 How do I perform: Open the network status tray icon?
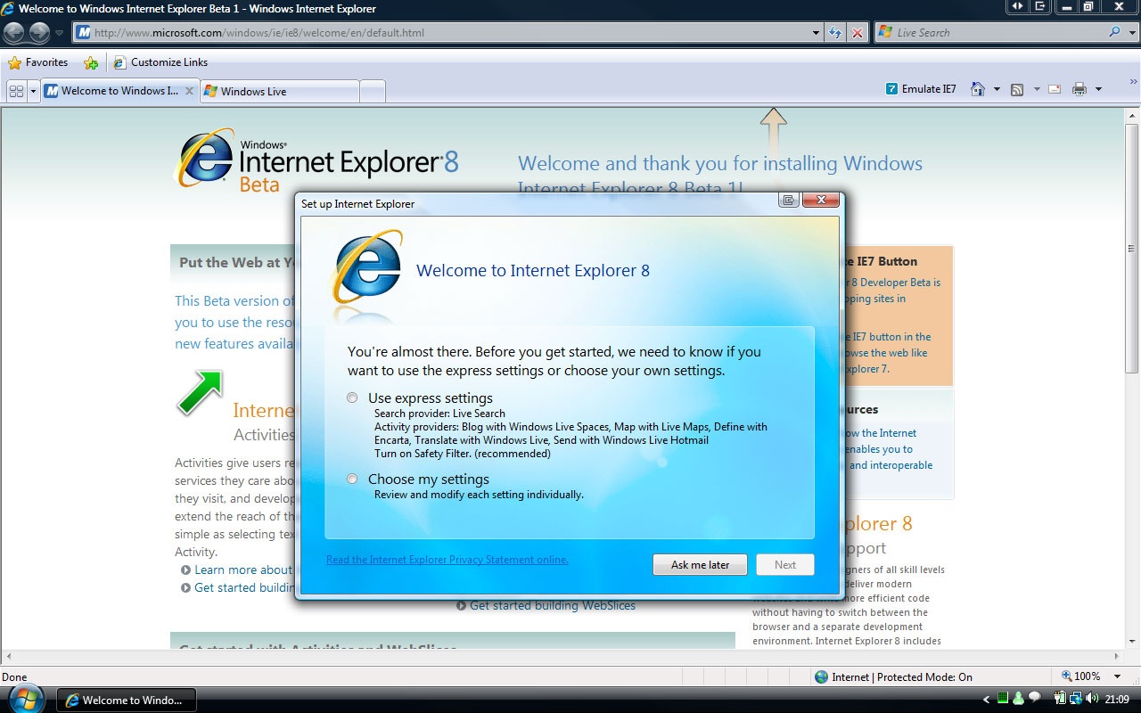(x=1075, y=699)
